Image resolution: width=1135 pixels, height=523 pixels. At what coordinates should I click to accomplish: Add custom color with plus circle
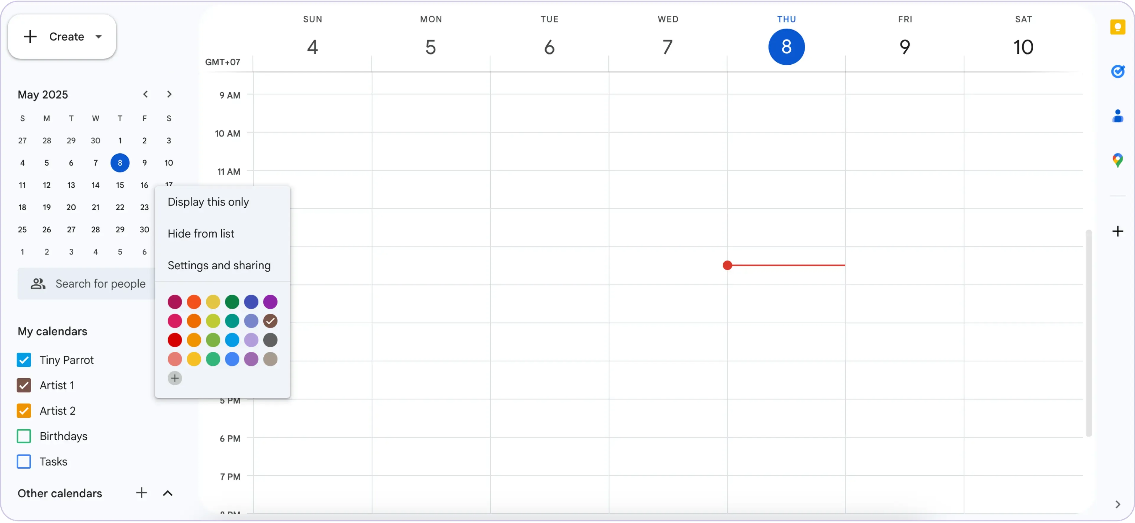[175, 378]
